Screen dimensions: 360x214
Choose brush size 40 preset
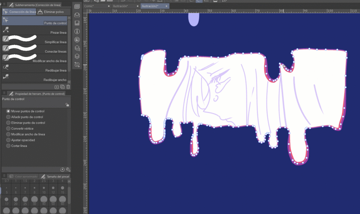click(x=44, y=201)
